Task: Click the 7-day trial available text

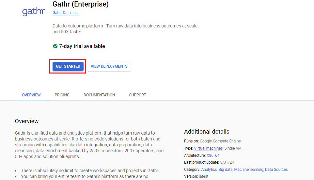Action: pyautogui.click(x=82, y=46)
